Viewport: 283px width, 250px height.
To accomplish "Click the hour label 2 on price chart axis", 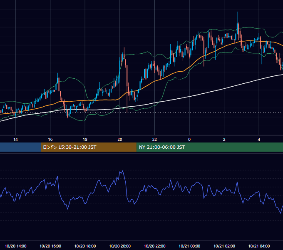I will tap(224, 140).
